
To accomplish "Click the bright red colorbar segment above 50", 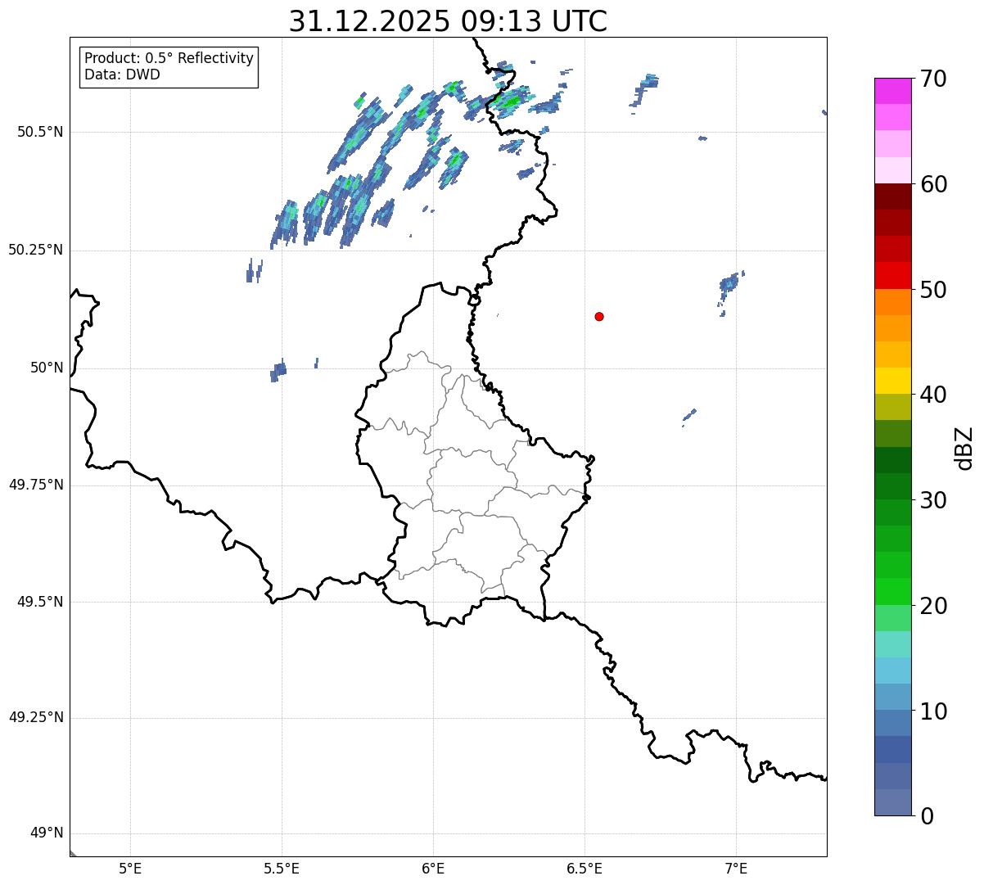I will (x=892, y=275).
